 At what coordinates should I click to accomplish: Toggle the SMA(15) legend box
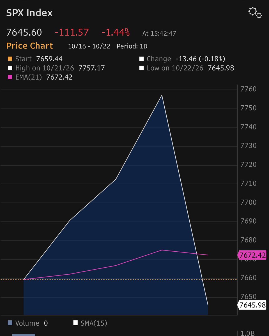tap(75, 323)
